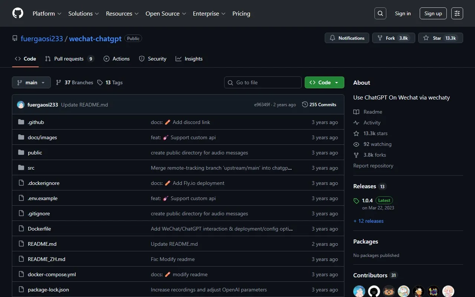Open the 13 Tags tag icon
The image size is (475, 297).
[x=100, y=82]
